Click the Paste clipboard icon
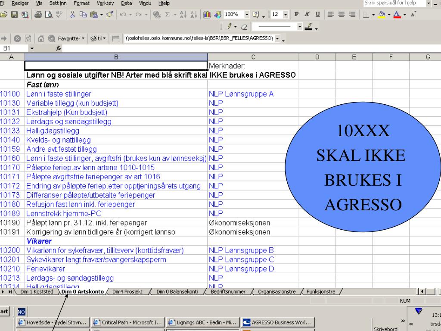The height and width of the screenshot is (331, 441). click(x=93, y=14)
